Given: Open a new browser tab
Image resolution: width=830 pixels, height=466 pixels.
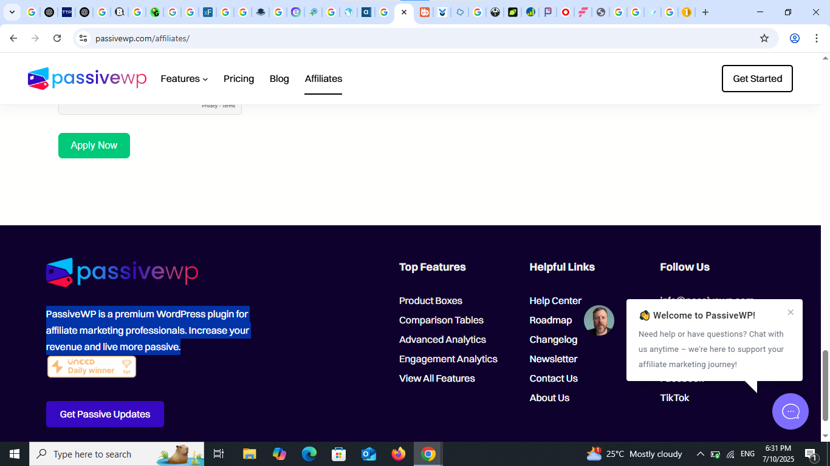Looking at the screenshot, I should (705, 12).
